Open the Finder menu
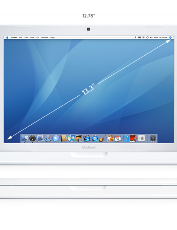 pyautogui.click(x=14, y=38)
